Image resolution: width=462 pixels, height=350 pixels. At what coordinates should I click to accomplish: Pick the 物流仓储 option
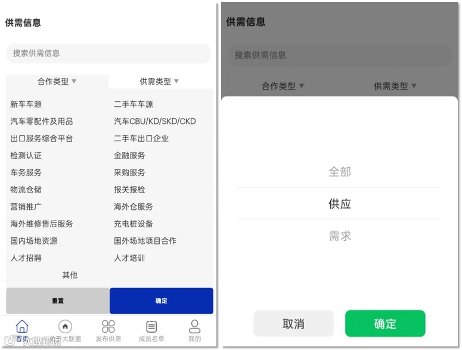[26, 190]
